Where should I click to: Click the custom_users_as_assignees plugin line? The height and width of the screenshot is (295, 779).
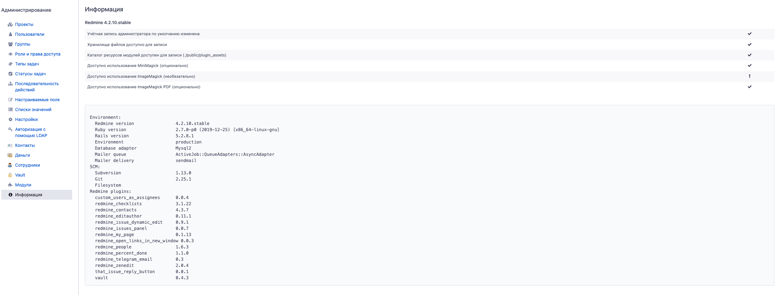(142, 197)
